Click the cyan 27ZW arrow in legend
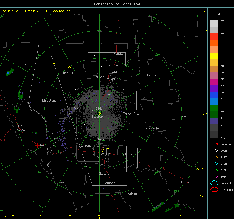 [214, 164]
